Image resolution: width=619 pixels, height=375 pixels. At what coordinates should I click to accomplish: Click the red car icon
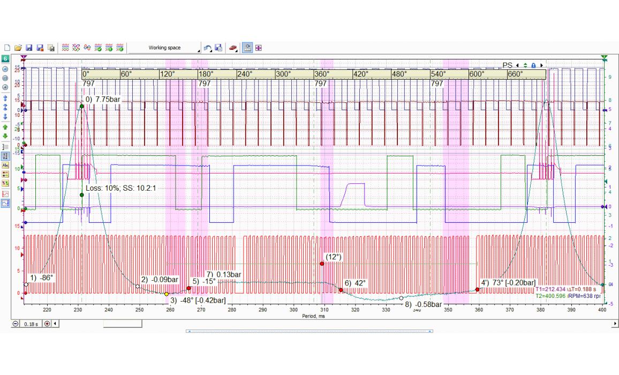click(233, 48)
